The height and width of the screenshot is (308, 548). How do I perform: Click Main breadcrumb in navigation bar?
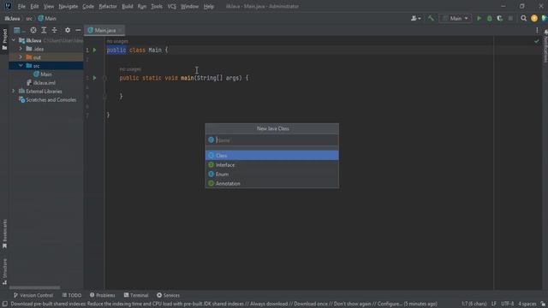click(x=47, y=19)
